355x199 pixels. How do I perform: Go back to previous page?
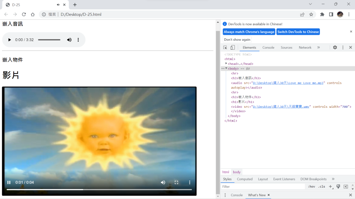coord(6,15)
